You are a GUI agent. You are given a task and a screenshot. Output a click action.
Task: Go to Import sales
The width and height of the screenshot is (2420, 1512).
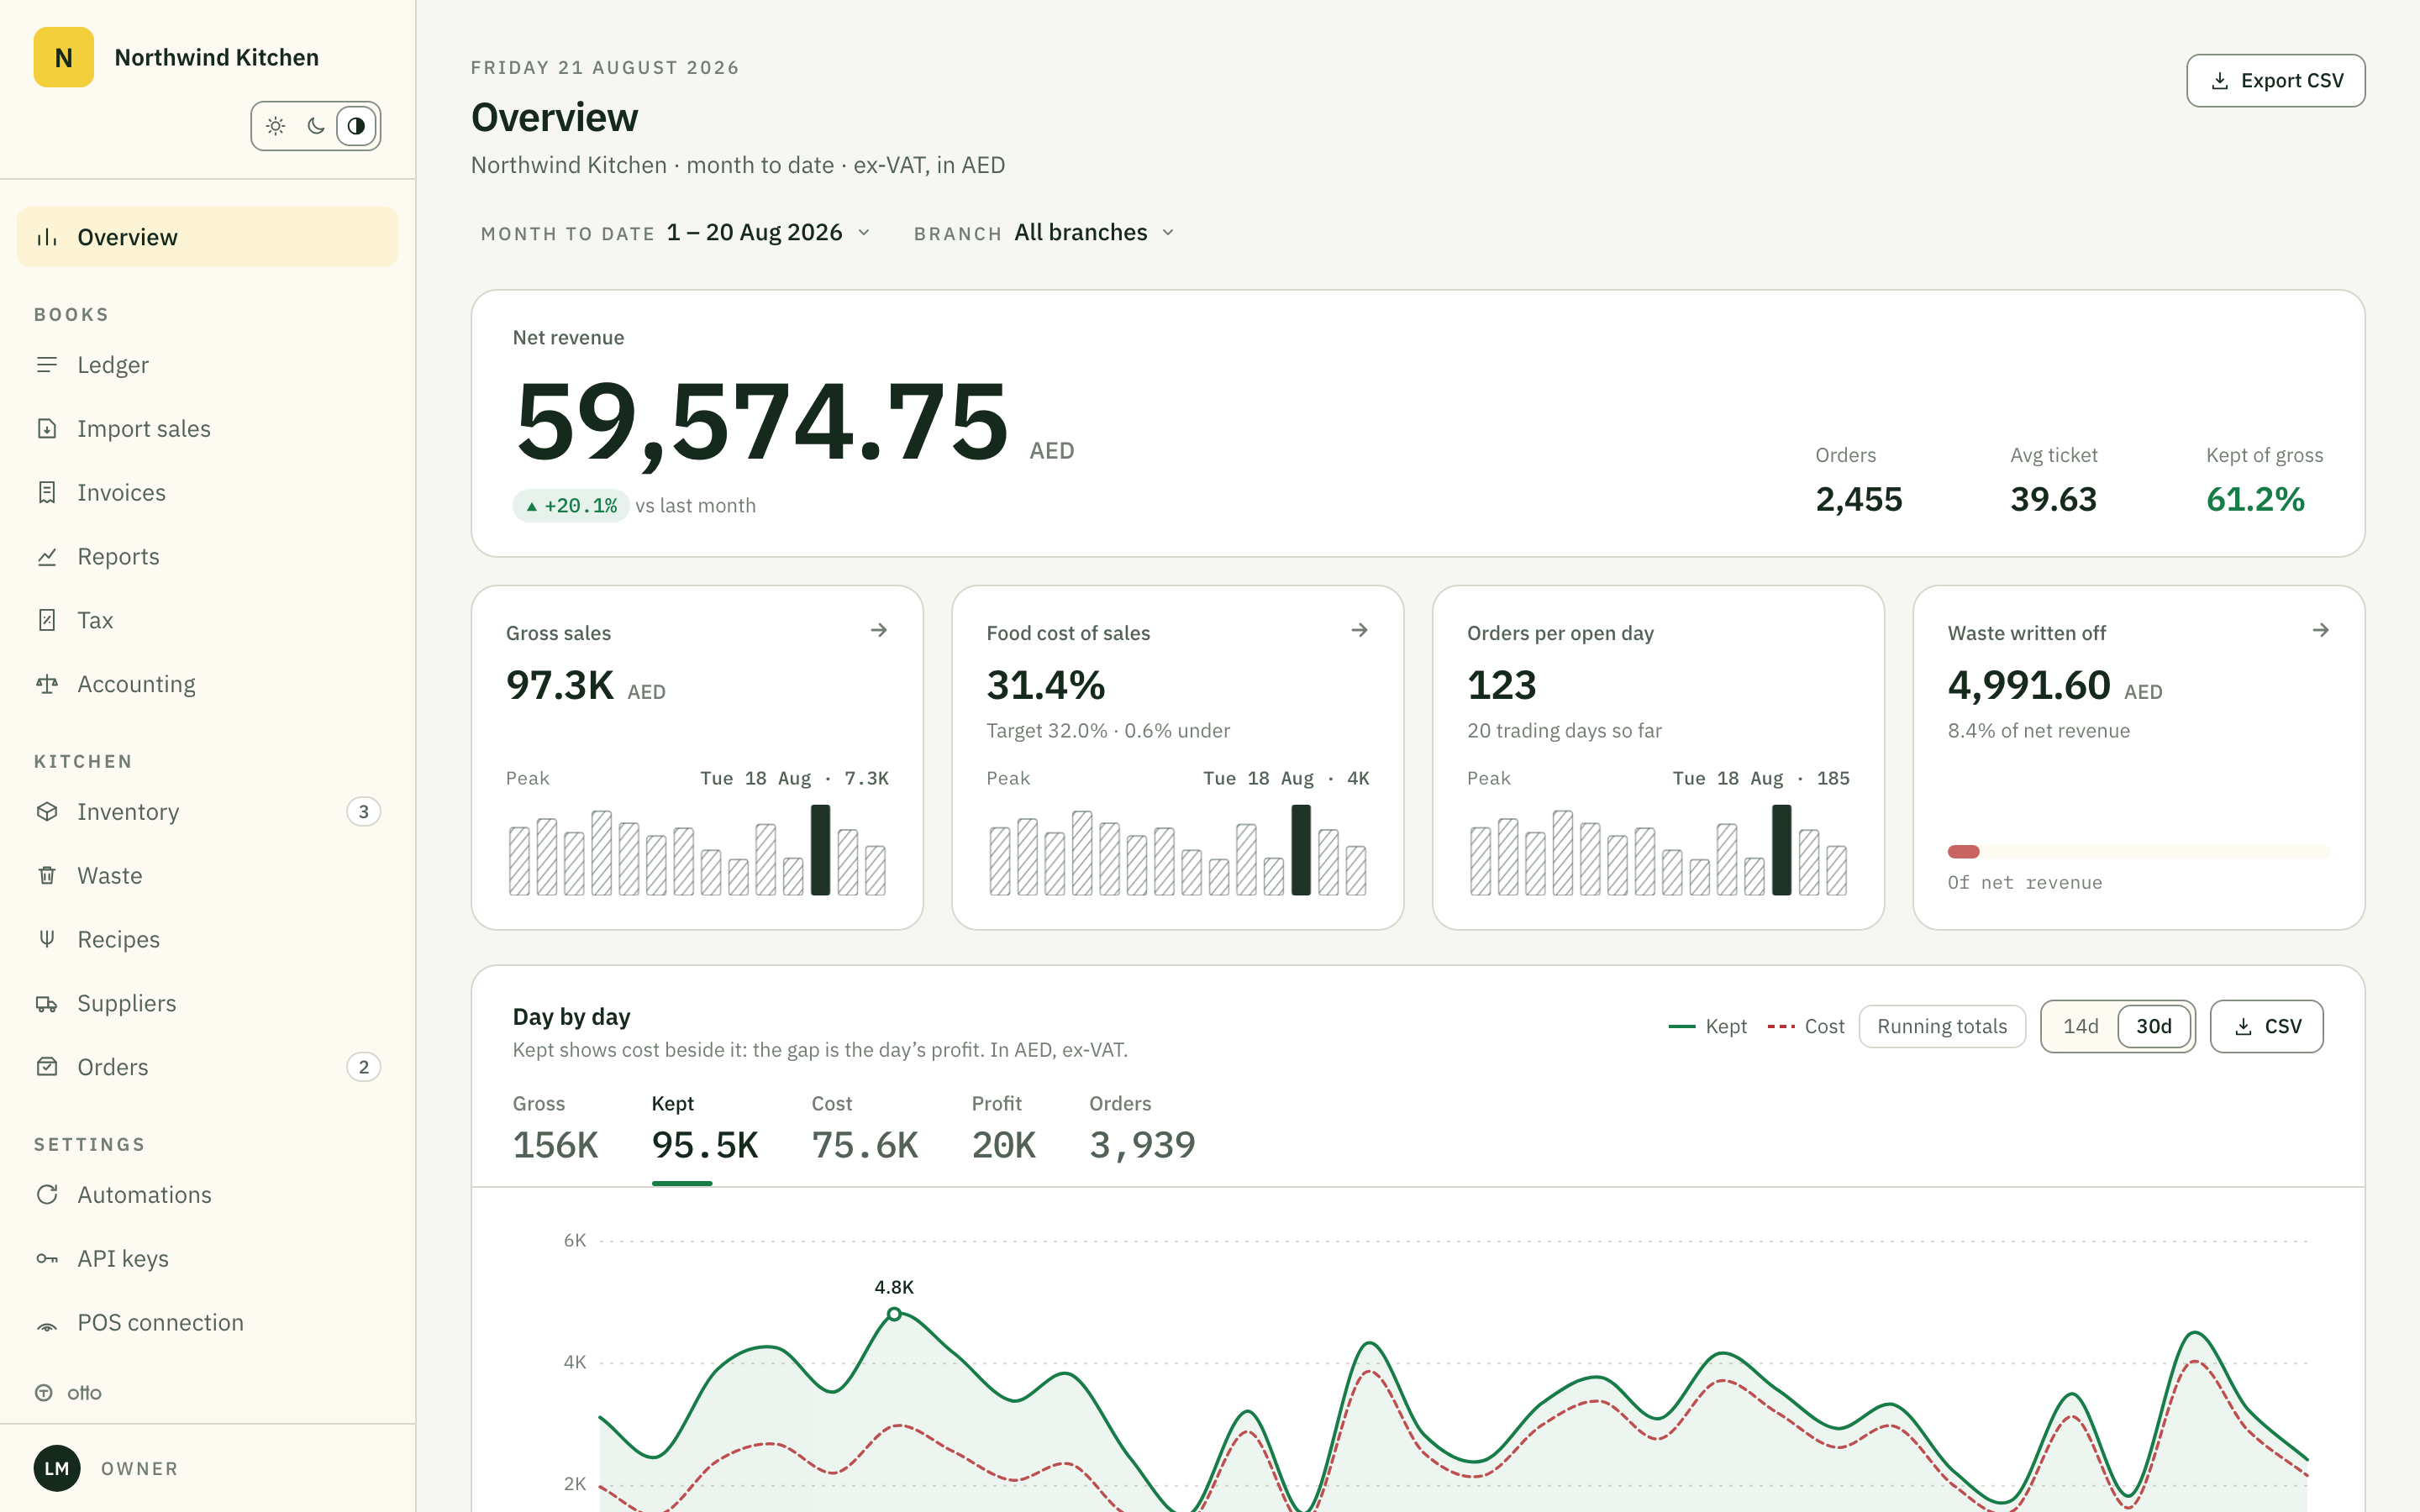[207, 429]
